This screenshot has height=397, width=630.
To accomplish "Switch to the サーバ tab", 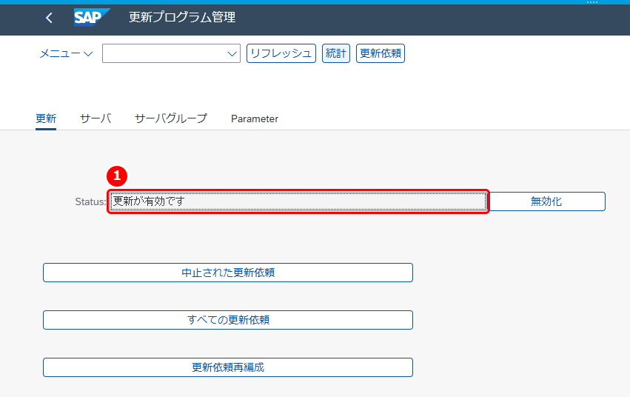I will click(x=95, y=119).
